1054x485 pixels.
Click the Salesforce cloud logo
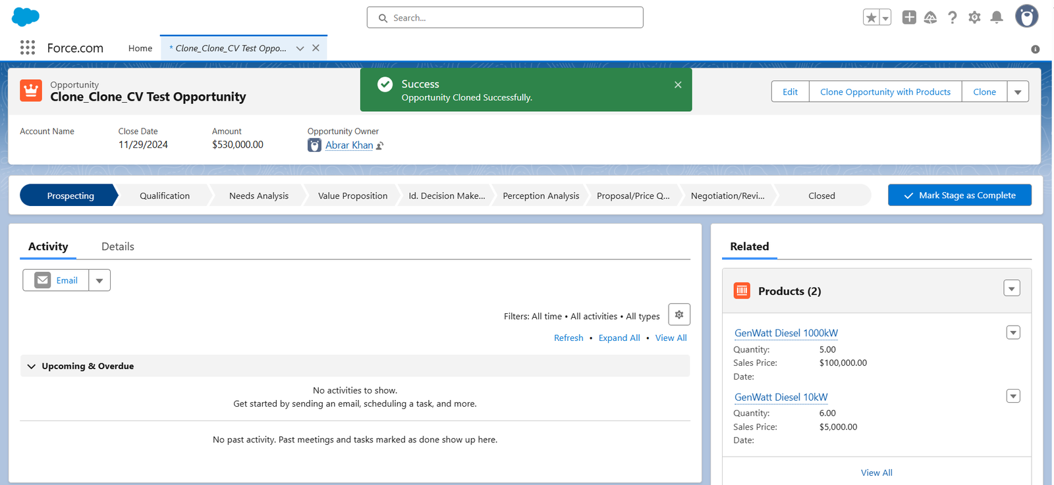pos(26,16)
